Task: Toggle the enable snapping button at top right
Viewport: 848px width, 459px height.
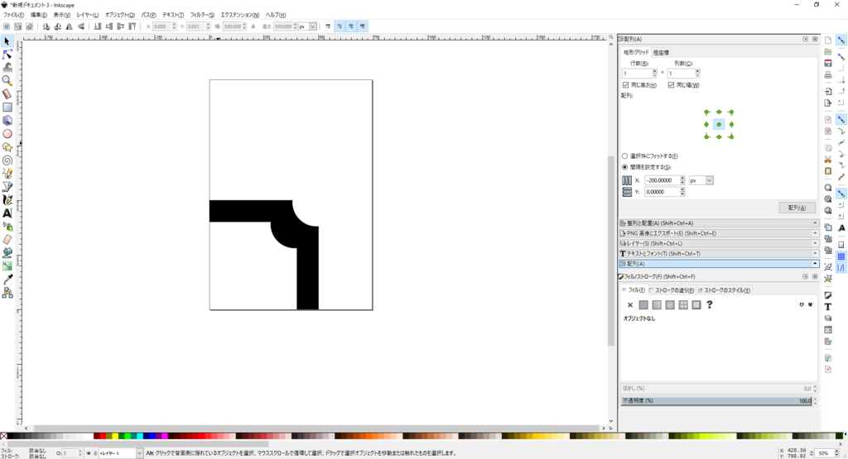Action: (x=841, y=40)
